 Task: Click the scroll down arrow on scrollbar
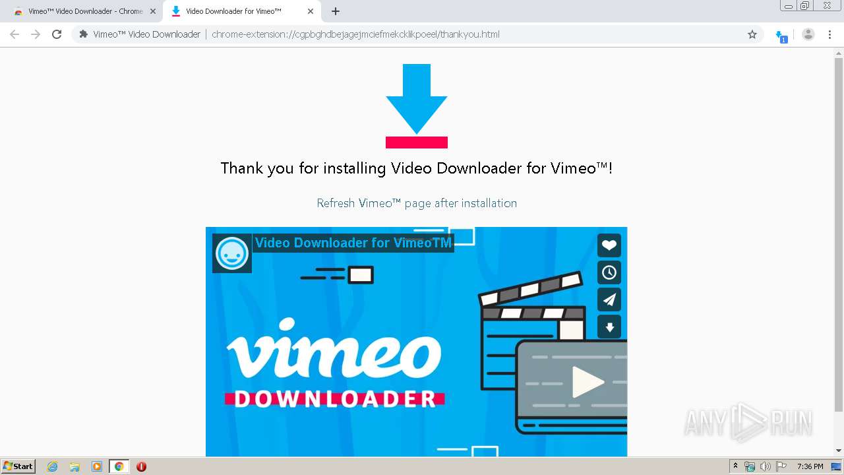[x=839, y=451]
